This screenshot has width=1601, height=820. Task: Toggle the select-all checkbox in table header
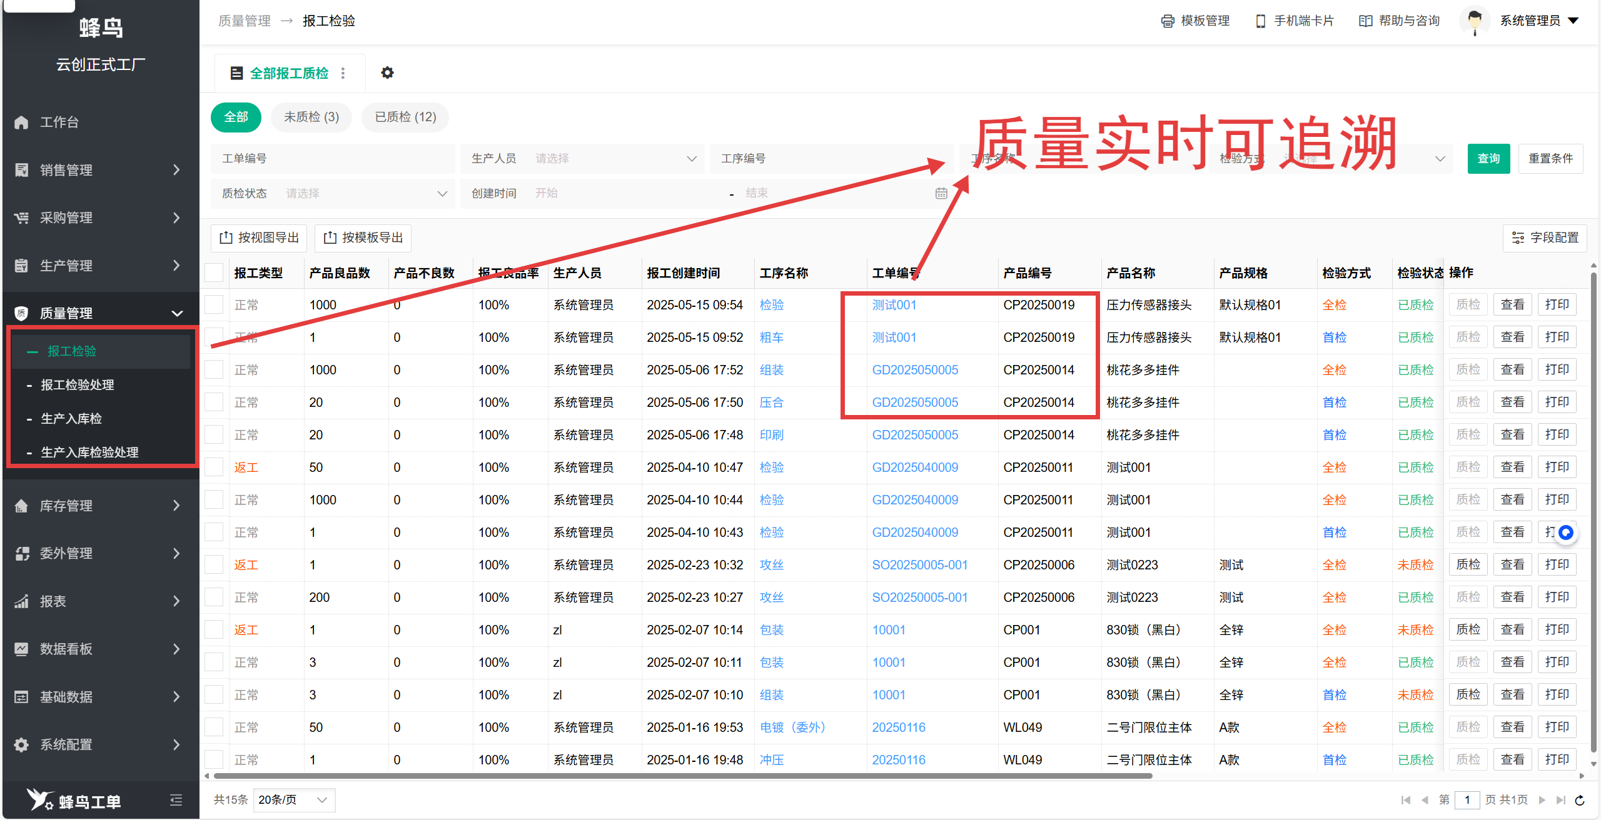pos(214,272)
